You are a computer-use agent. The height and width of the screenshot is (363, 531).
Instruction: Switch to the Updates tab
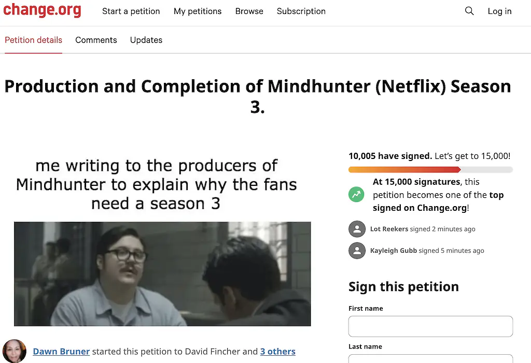click(x=146, y=40)
